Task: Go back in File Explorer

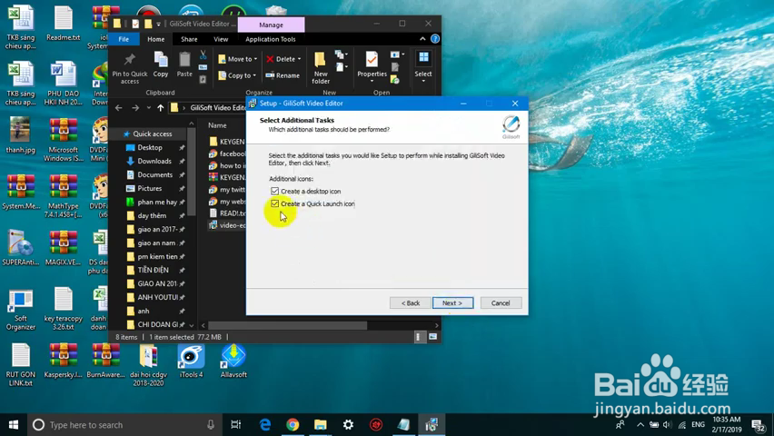Action: [118, 108]
